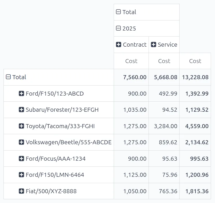Select the 1,129.52 total cell
Image resolution: width=215 pixels, height=203 pixels.
pyautogui.click(x=195, y=110)
